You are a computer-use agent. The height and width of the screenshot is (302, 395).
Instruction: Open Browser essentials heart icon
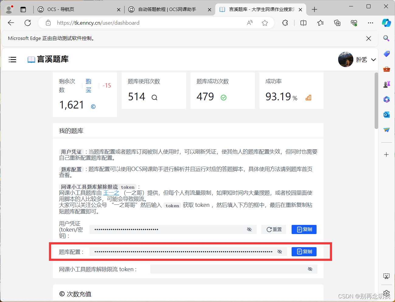[354, 23]
